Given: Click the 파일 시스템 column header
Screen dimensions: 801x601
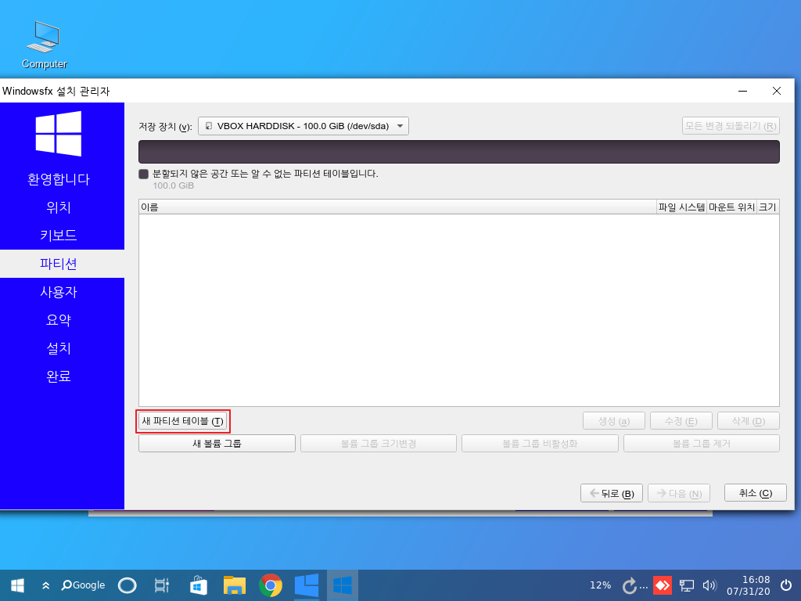Looking at the screenshot, I should (681, 207).
